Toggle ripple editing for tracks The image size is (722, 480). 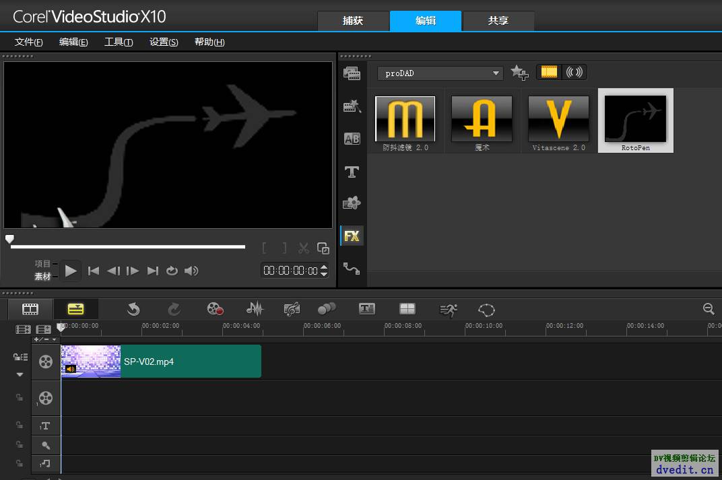(x=20, y=357)
